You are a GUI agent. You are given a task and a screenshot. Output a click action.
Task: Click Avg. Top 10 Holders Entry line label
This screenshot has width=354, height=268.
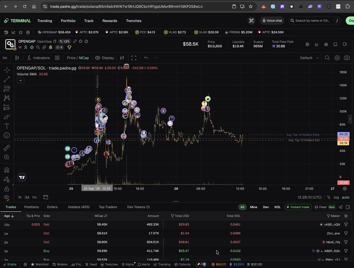pyautogui.click(x=303, y=135)
